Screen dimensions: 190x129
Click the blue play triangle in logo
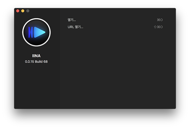point(40,32)
